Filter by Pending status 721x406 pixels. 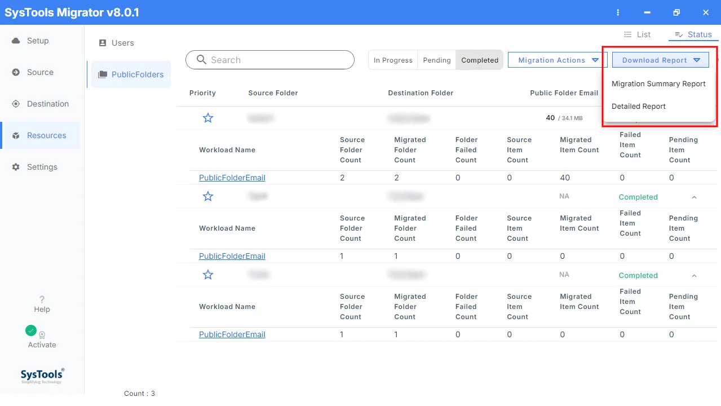click(437, 60)
